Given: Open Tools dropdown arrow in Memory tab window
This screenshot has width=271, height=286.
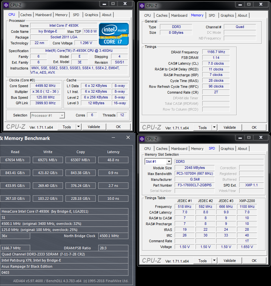Looking at the screenshot, I should point(214,127).
